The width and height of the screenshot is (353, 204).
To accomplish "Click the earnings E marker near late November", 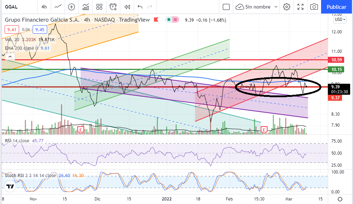I will coord(81,130).
